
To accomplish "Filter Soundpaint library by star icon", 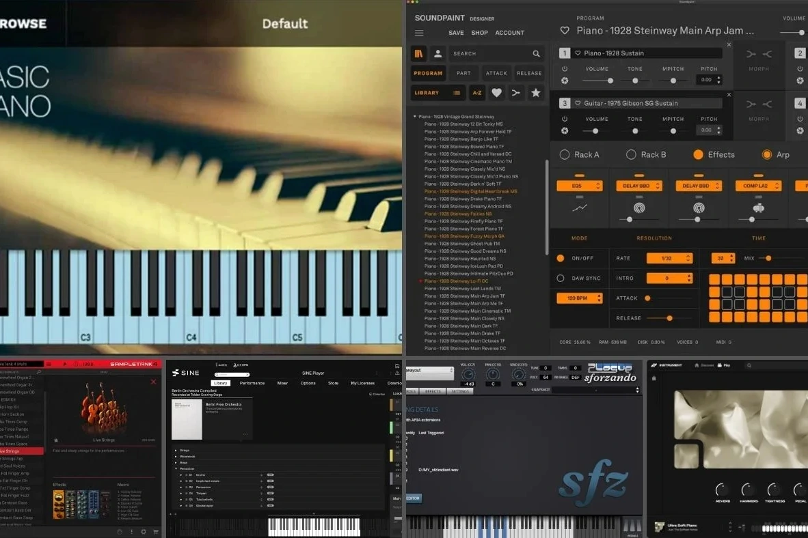I will tap(535, 93).
